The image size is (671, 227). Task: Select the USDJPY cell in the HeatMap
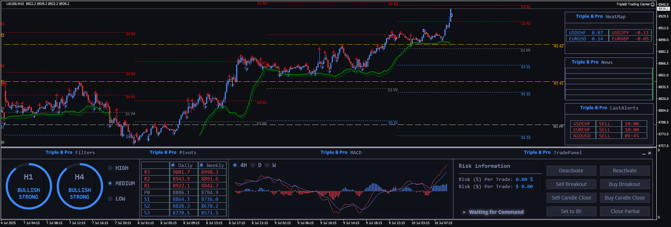(630, 33)
